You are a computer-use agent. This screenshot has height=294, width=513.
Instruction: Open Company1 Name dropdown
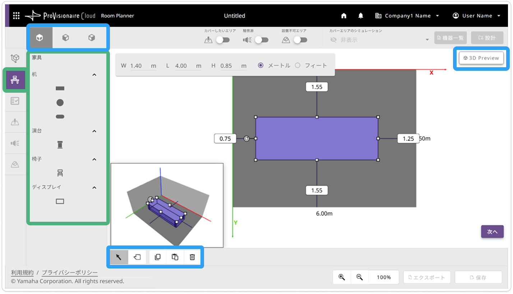pos(407,16)
